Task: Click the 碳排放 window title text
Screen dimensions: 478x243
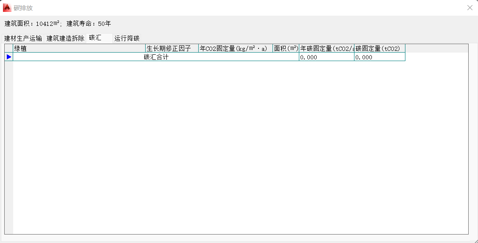Action: 23,8
